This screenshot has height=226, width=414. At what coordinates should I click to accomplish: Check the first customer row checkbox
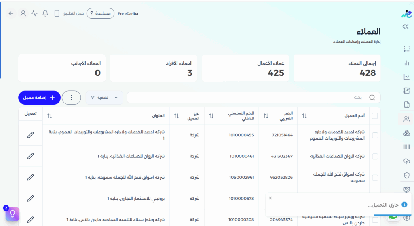point(375,135)
